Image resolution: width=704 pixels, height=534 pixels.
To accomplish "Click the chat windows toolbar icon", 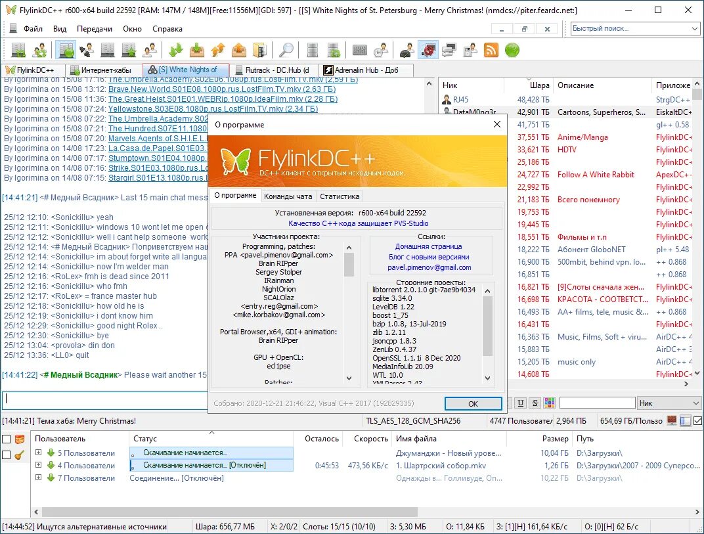I will 449,50.
